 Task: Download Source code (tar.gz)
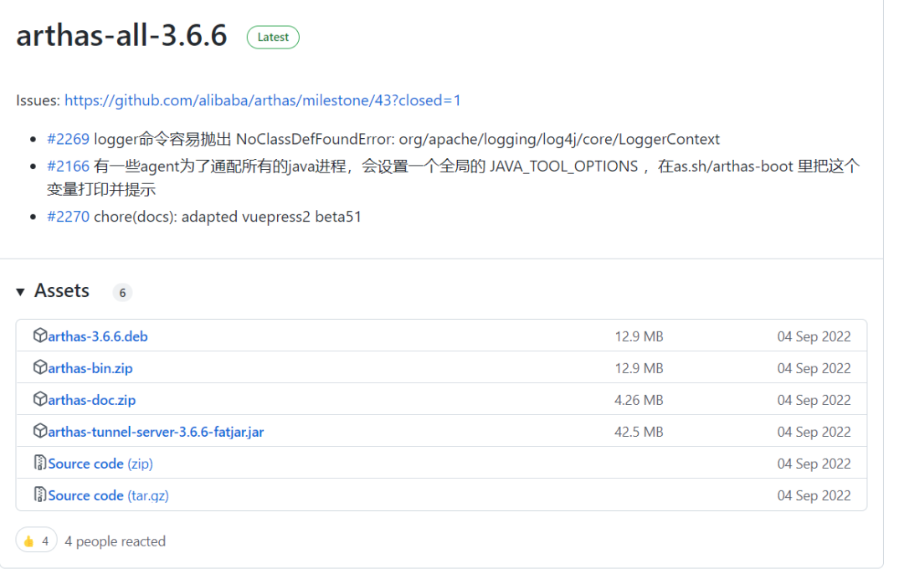click(108, 495)
